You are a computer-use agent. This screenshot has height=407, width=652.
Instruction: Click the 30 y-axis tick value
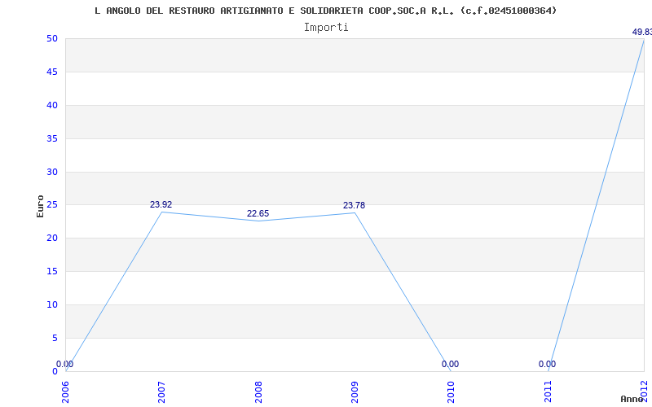tap(52, 172)
